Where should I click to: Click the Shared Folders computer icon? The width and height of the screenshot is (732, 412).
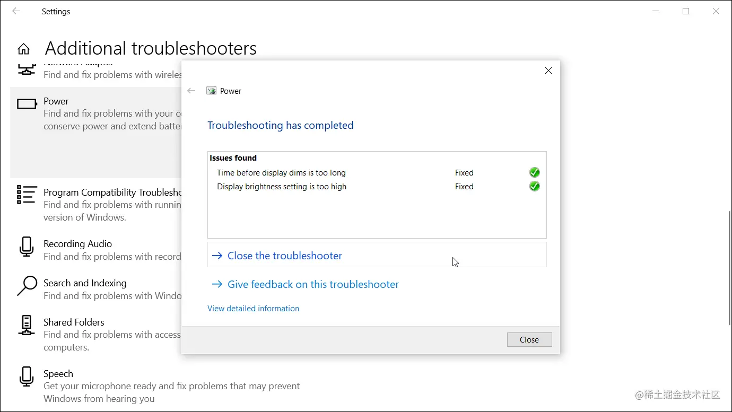(x=27, y=325)
